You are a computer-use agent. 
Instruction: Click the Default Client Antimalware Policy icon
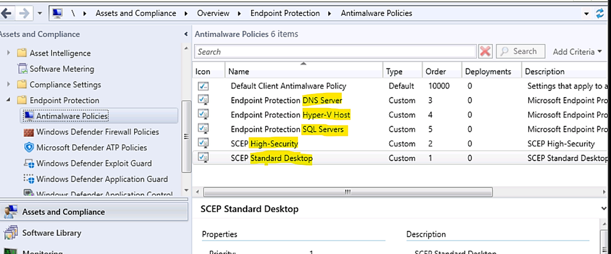point(203,86)
